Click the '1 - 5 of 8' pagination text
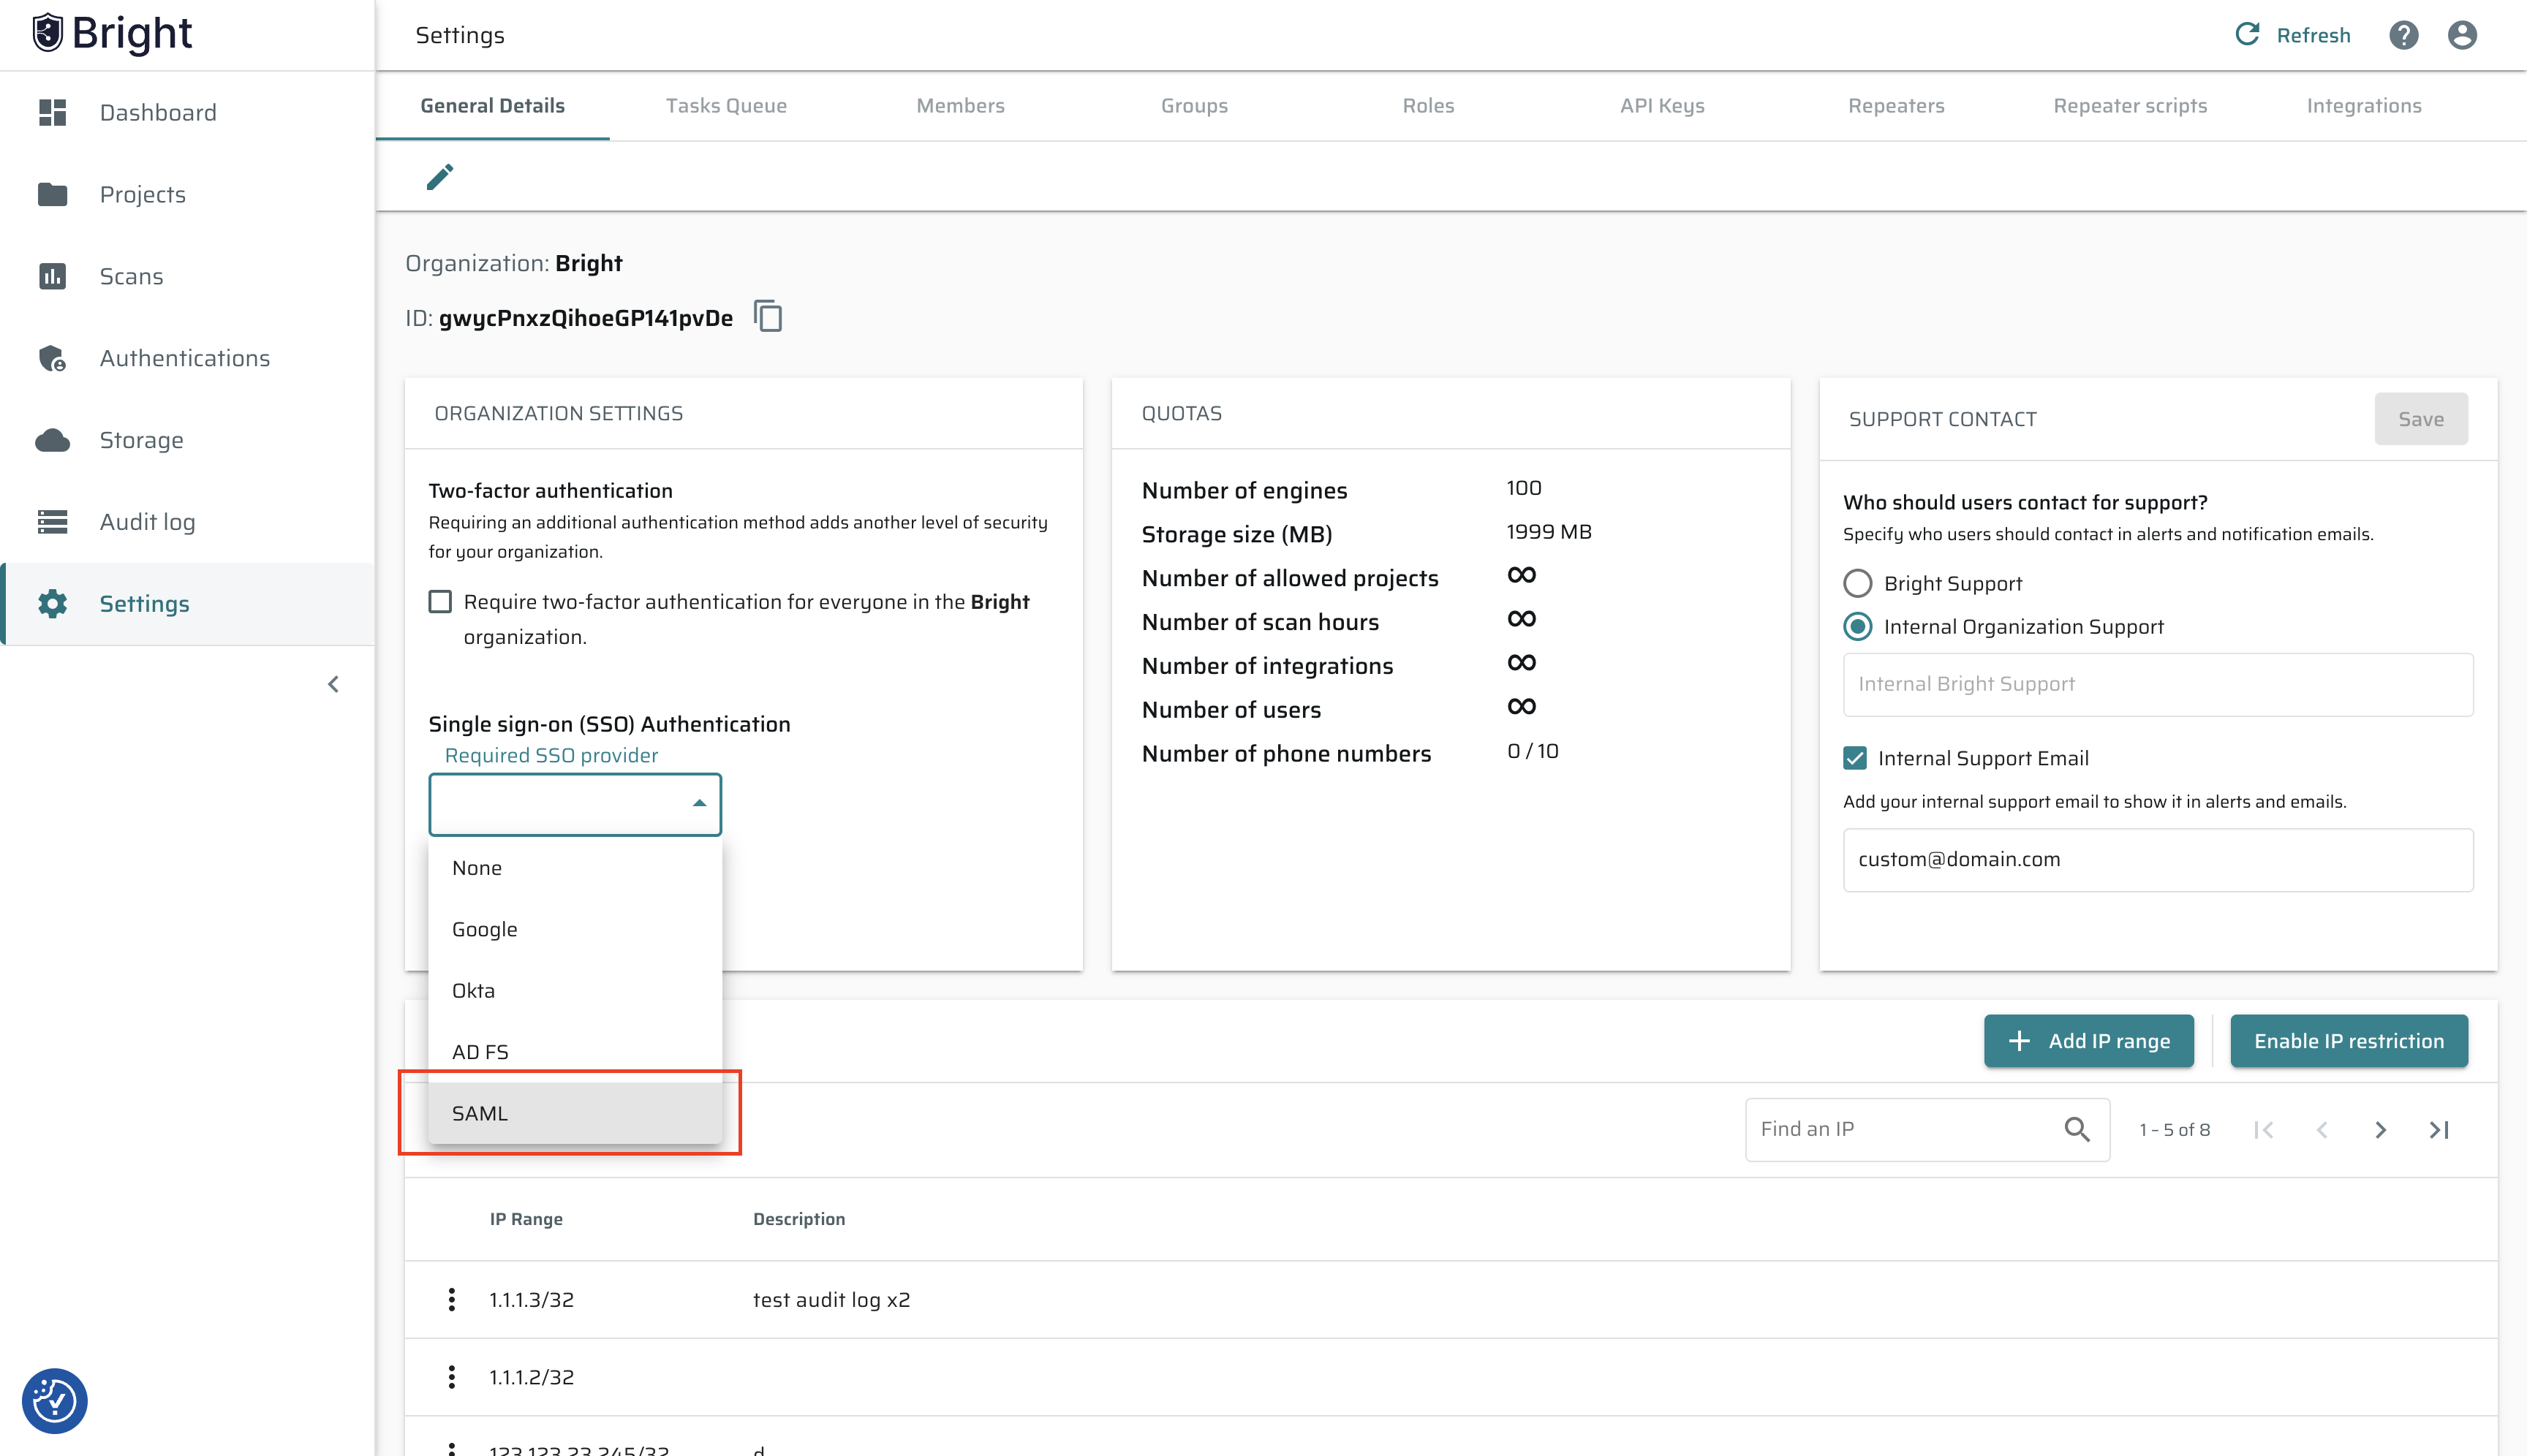The height and width of the screenshot is (1456, 2527). (x=2175, y=1130)
